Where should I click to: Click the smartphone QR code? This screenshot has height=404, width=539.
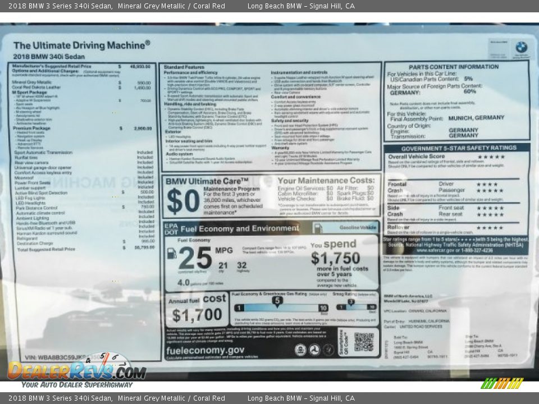[363, 342]
